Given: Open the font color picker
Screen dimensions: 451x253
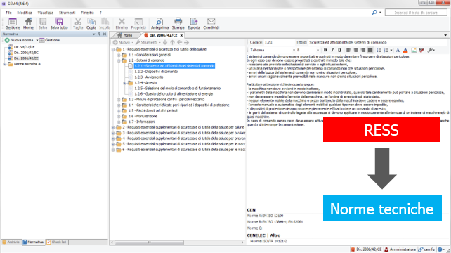Looking at the screenshot, I should click(x=405, y=50).
